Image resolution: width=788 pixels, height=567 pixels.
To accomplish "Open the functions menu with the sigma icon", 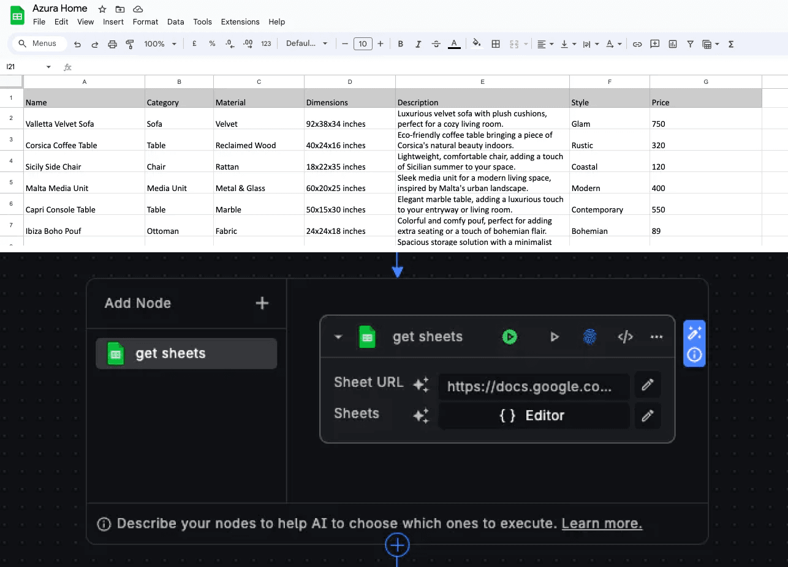I will 730,43.
